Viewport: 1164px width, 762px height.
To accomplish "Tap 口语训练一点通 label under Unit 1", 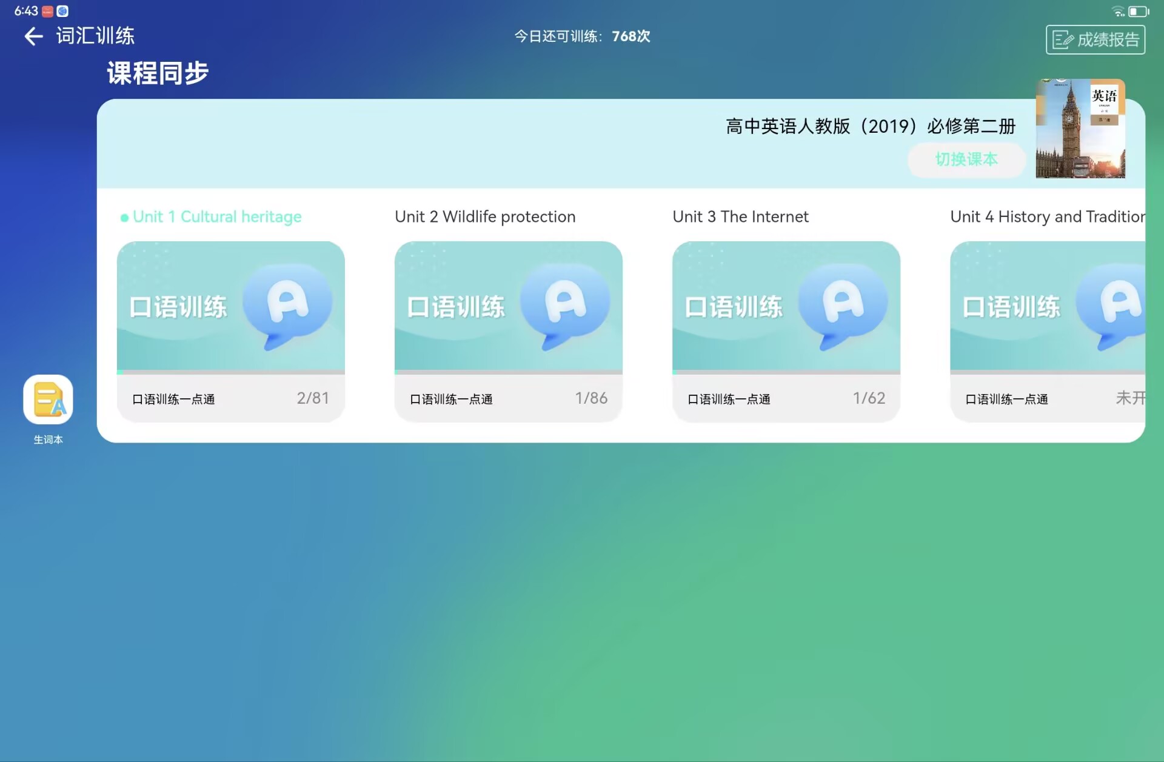I will pos(173,399).
